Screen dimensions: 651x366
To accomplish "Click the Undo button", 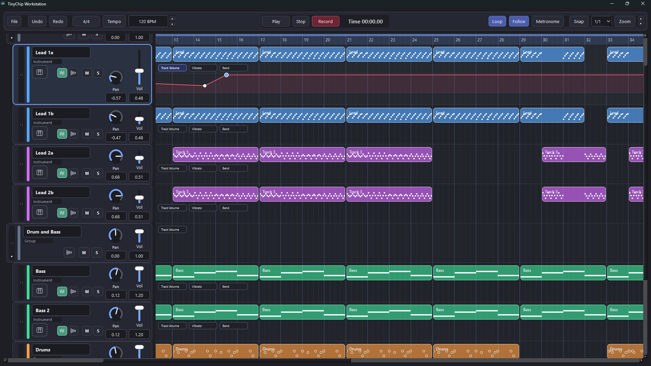I will coord(37,21).
